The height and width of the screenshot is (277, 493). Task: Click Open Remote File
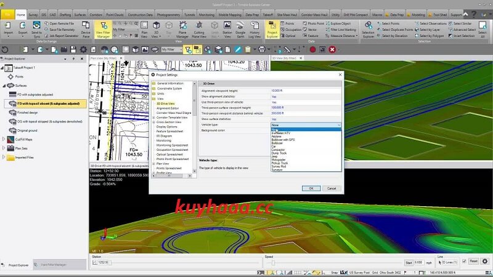click(x=59, y=23)
